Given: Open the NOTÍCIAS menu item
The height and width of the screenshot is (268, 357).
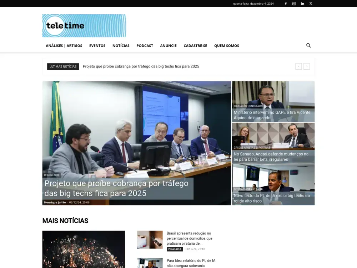Looking at the screenshot, I should [x=121, y=45].
